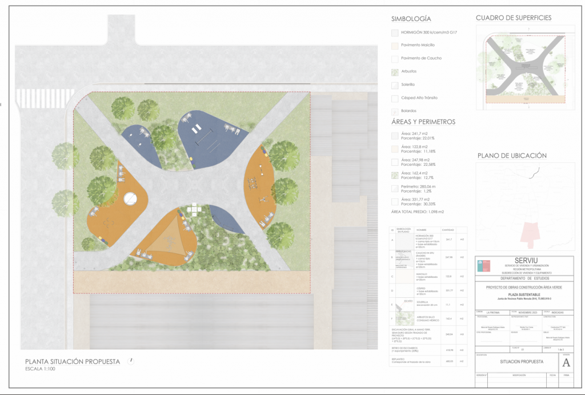Click the PLANTA SITUACIÓN PROPUESTA title

(73, 361)
